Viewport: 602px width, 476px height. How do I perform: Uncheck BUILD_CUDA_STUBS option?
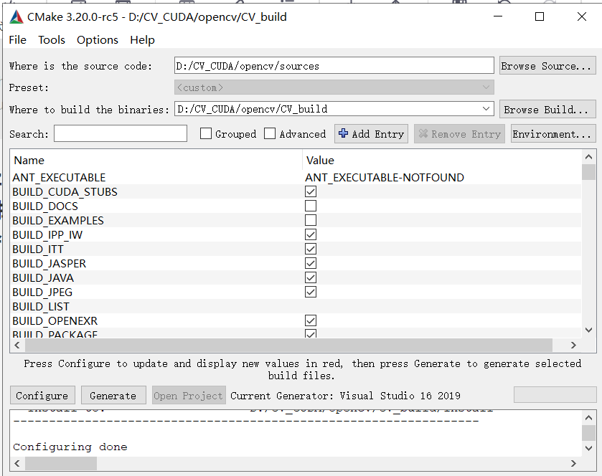point(311,191)
